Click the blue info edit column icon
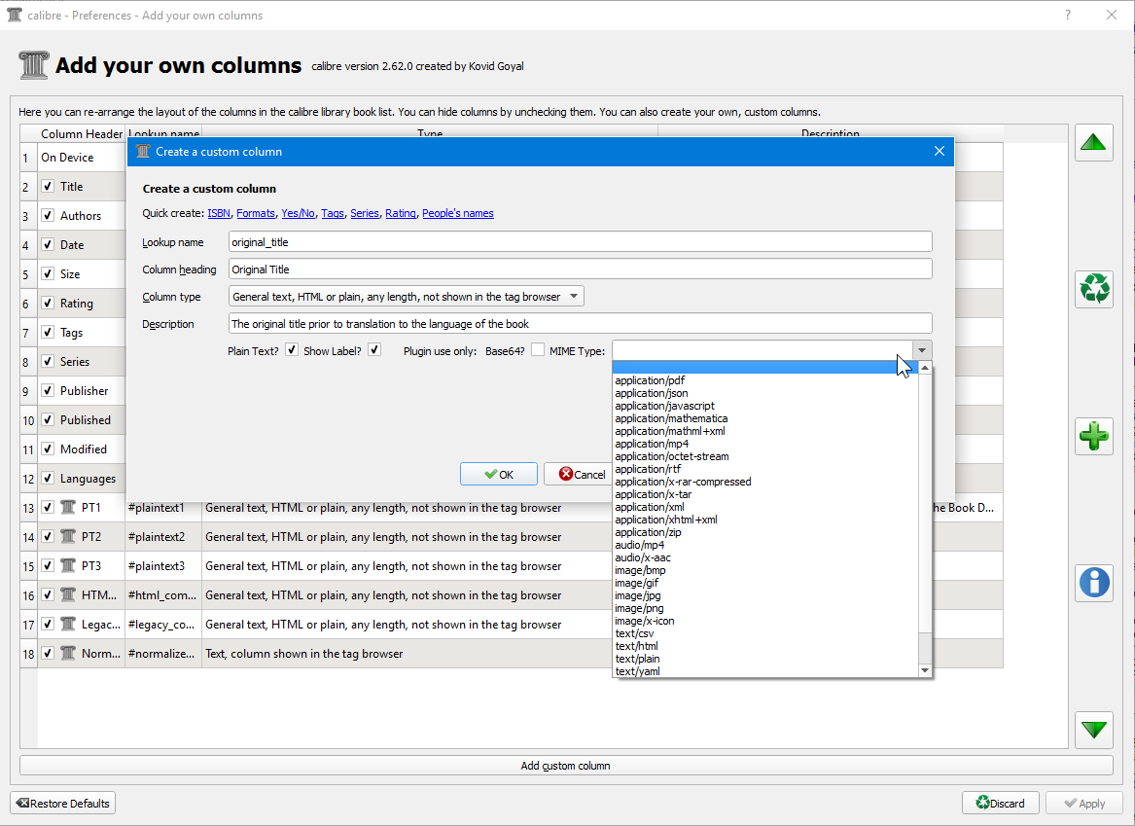 1094,582
